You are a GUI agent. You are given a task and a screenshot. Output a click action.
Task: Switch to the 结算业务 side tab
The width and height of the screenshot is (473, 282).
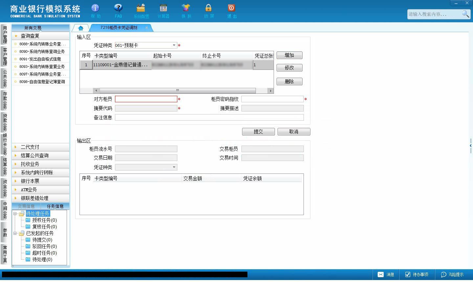coord(5,166)
